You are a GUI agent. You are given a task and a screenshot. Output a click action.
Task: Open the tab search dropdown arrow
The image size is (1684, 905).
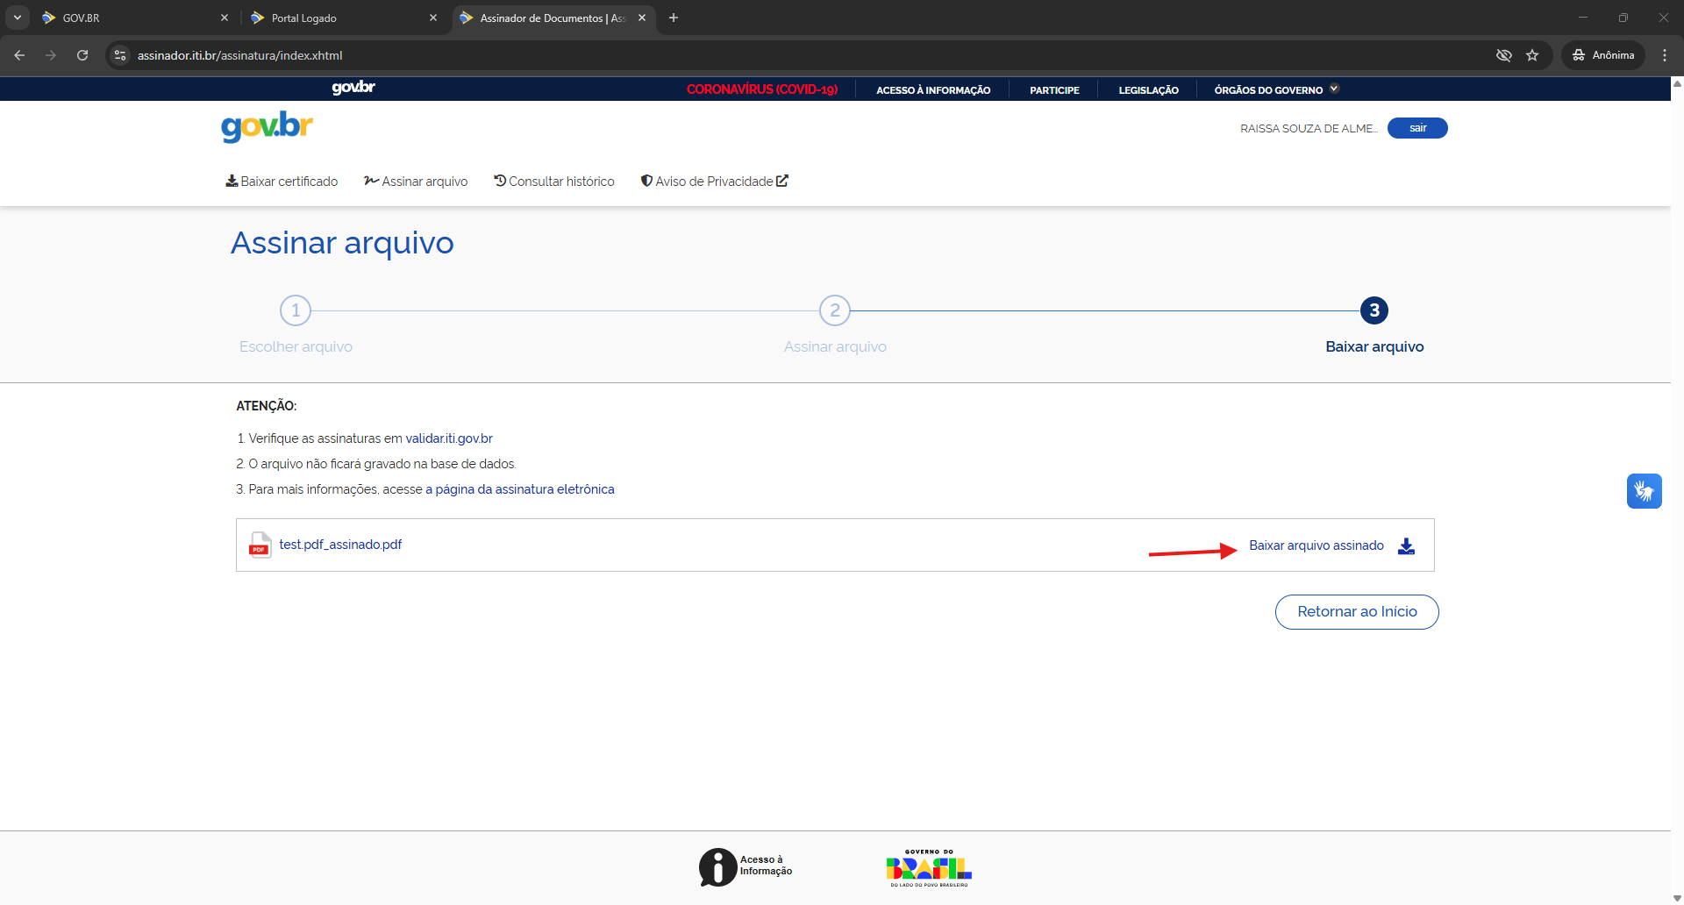click(17, 18)
